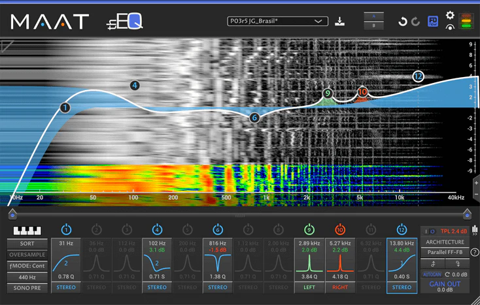Enable band 5 power button
This screenshot has height=305, width=480.
coord(187,229)
